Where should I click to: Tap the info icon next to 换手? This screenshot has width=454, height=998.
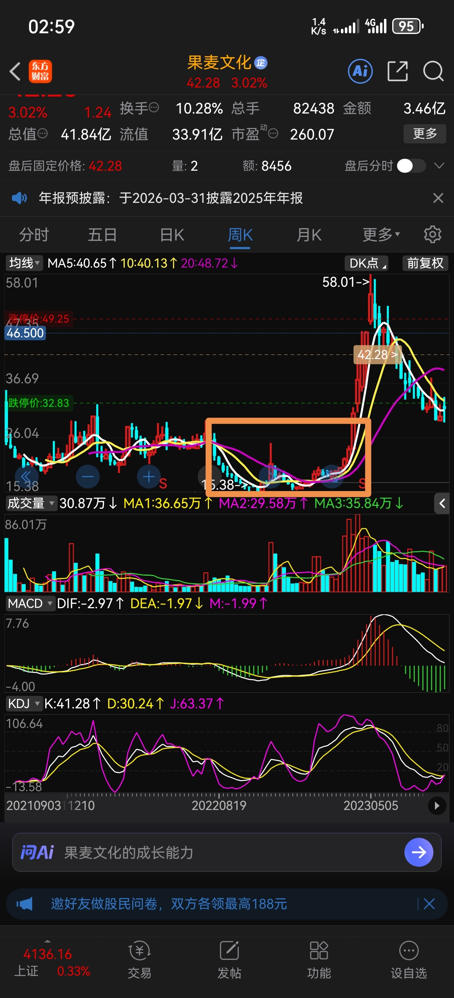click(x=154, y=108)
